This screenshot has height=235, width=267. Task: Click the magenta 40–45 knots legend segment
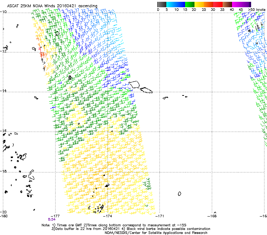237,4
